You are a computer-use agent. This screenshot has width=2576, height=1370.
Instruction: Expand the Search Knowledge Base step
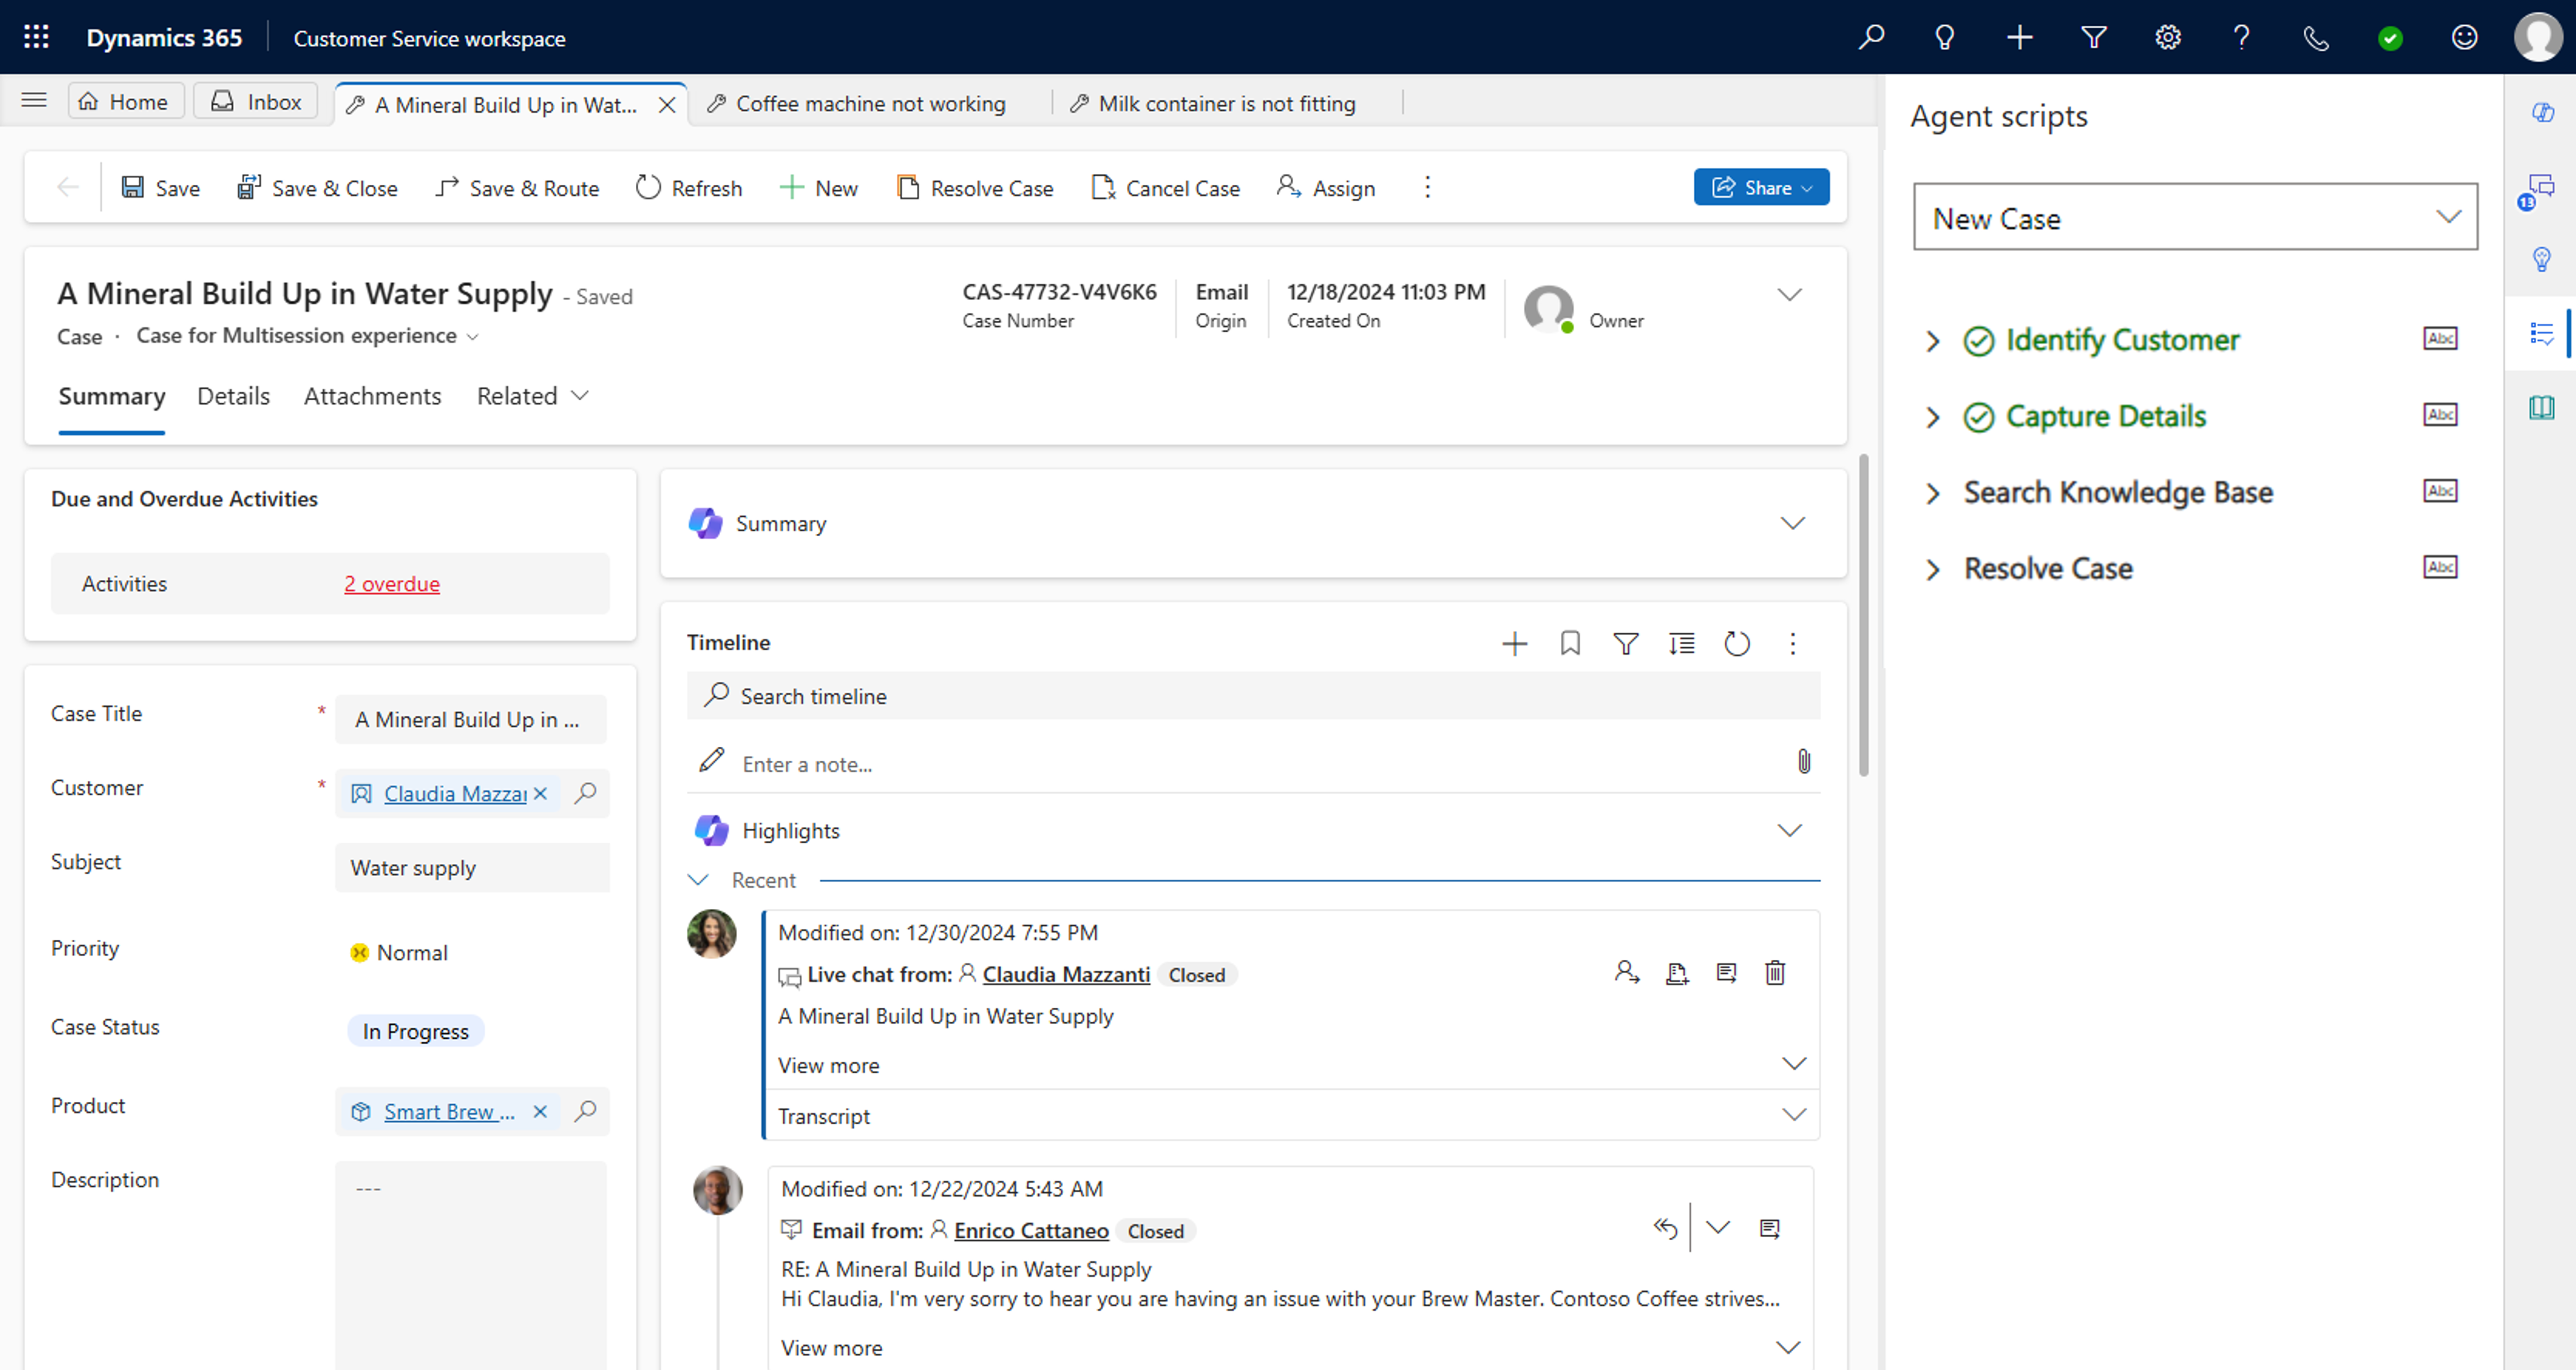tap(1932, 493)
